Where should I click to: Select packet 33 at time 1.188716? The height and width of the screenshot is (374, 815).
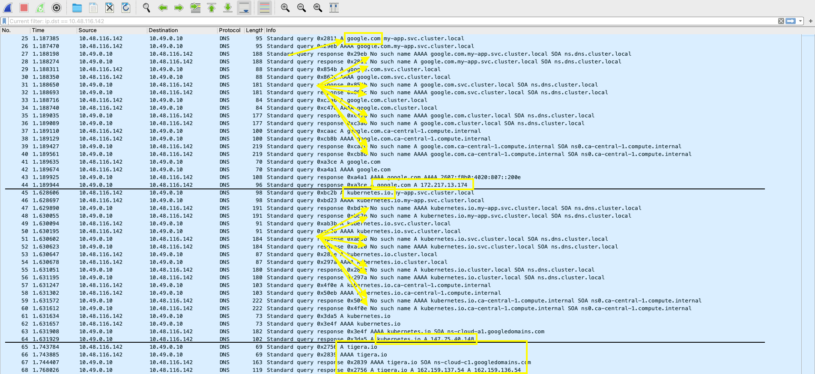[x=400, y=100]
